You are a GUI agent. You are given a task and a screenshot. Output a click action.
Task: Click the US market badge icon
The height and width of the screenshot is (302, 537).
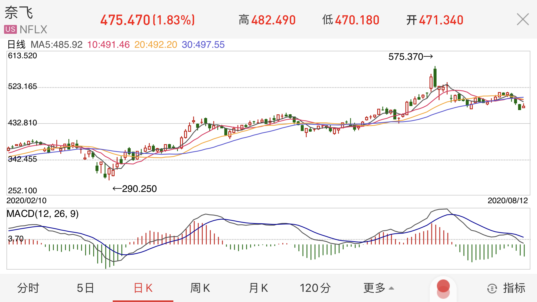10,29
